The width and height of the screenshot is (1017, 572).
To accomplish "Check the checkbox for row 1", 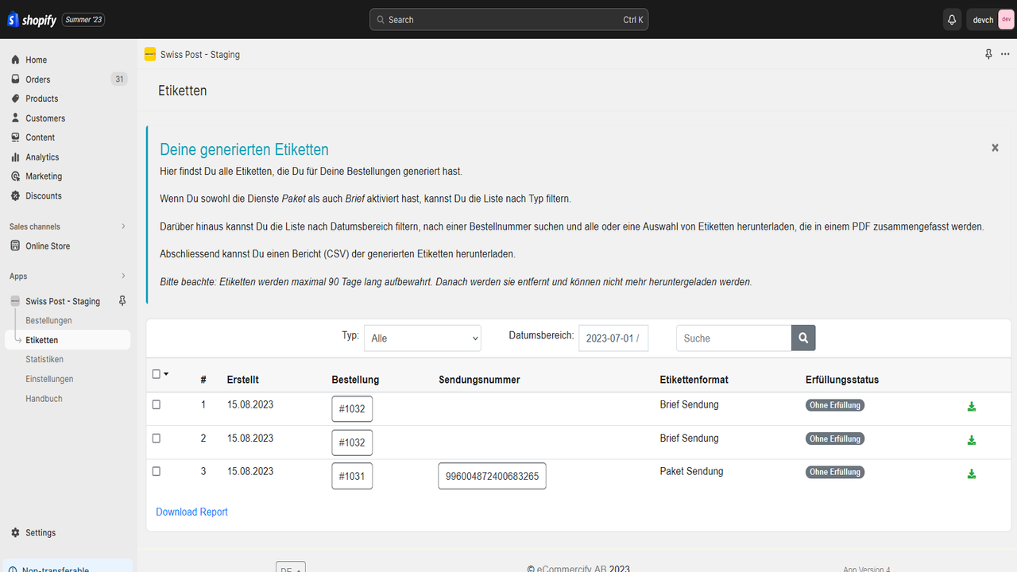I will pyautogui.click(x=156, y=404).
